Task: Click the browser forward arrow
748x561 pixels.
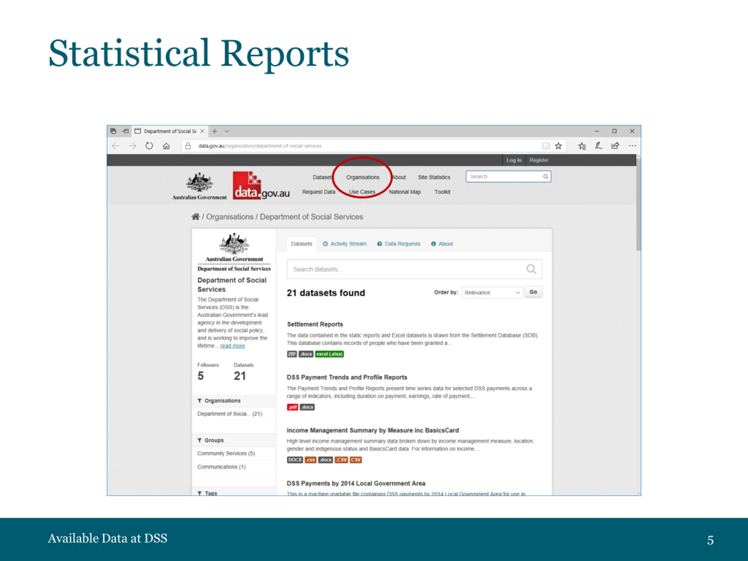Action: (x=133, y=146)
